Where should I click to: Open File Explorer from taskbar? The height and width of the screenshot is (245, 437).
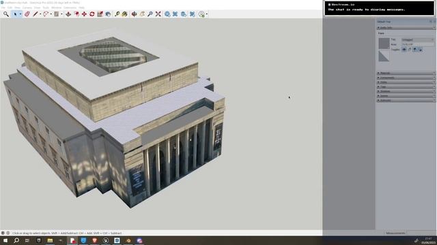(x=50, y=240)
